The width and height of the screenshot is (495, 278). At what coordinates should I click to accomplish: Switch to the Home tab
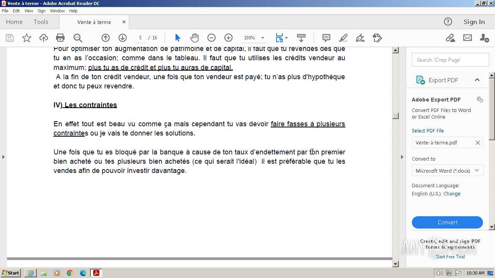click(x=14, y=22)
